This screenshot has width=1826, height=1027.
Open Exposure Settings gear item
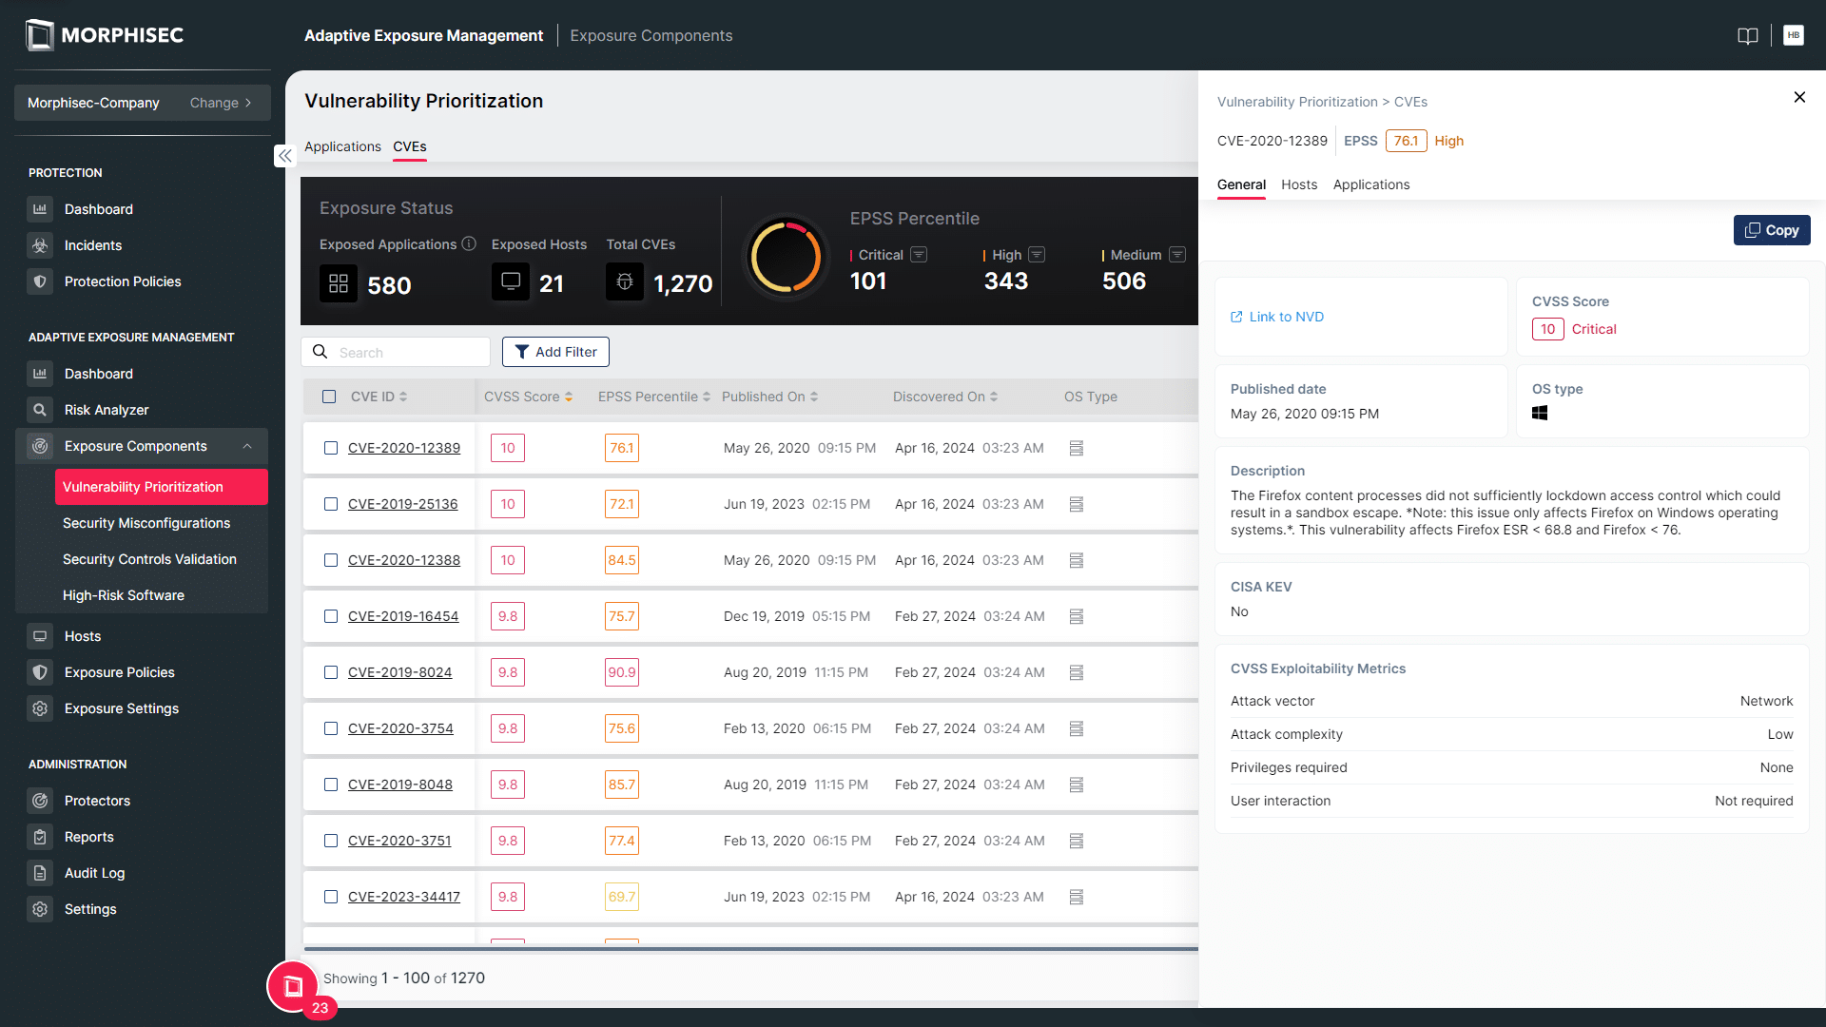click(x=121, y=708)
